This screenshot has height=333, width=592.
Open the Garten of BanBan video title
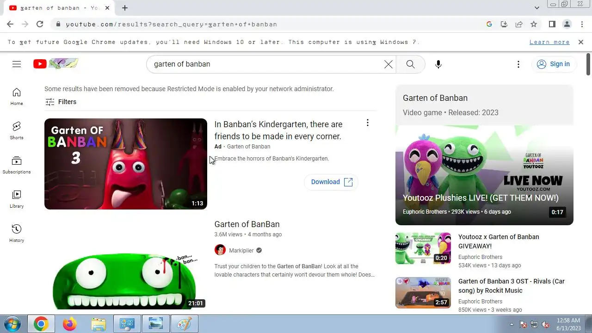(x=247, y=224)
